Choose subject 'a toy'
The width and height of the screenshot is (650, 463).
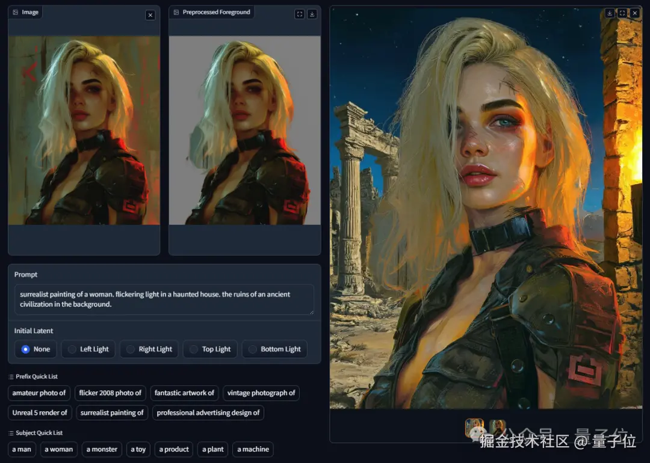pyautogui.click(x=138, y=449)
